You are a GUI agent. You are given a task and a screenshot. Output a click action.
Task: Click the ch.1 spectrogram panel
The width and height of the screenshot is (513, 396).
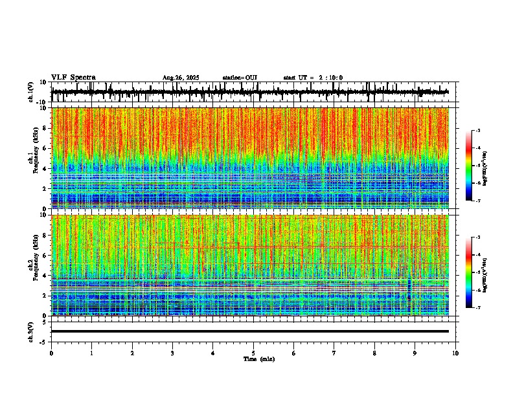coord(250,158)
